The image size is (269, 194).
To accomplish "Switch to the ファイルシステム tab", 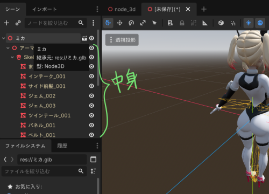I will (x=25, y=145).
